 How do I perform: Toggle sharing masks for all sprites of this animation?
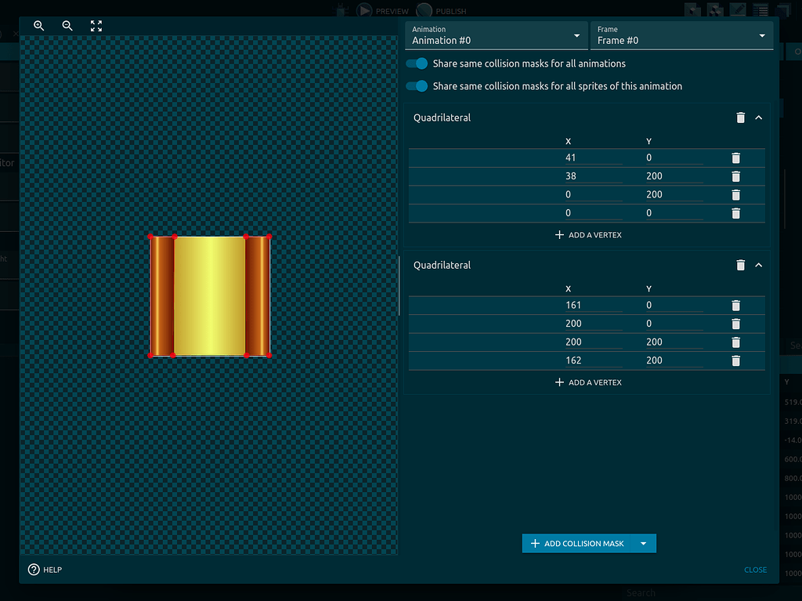pos(417,86)
